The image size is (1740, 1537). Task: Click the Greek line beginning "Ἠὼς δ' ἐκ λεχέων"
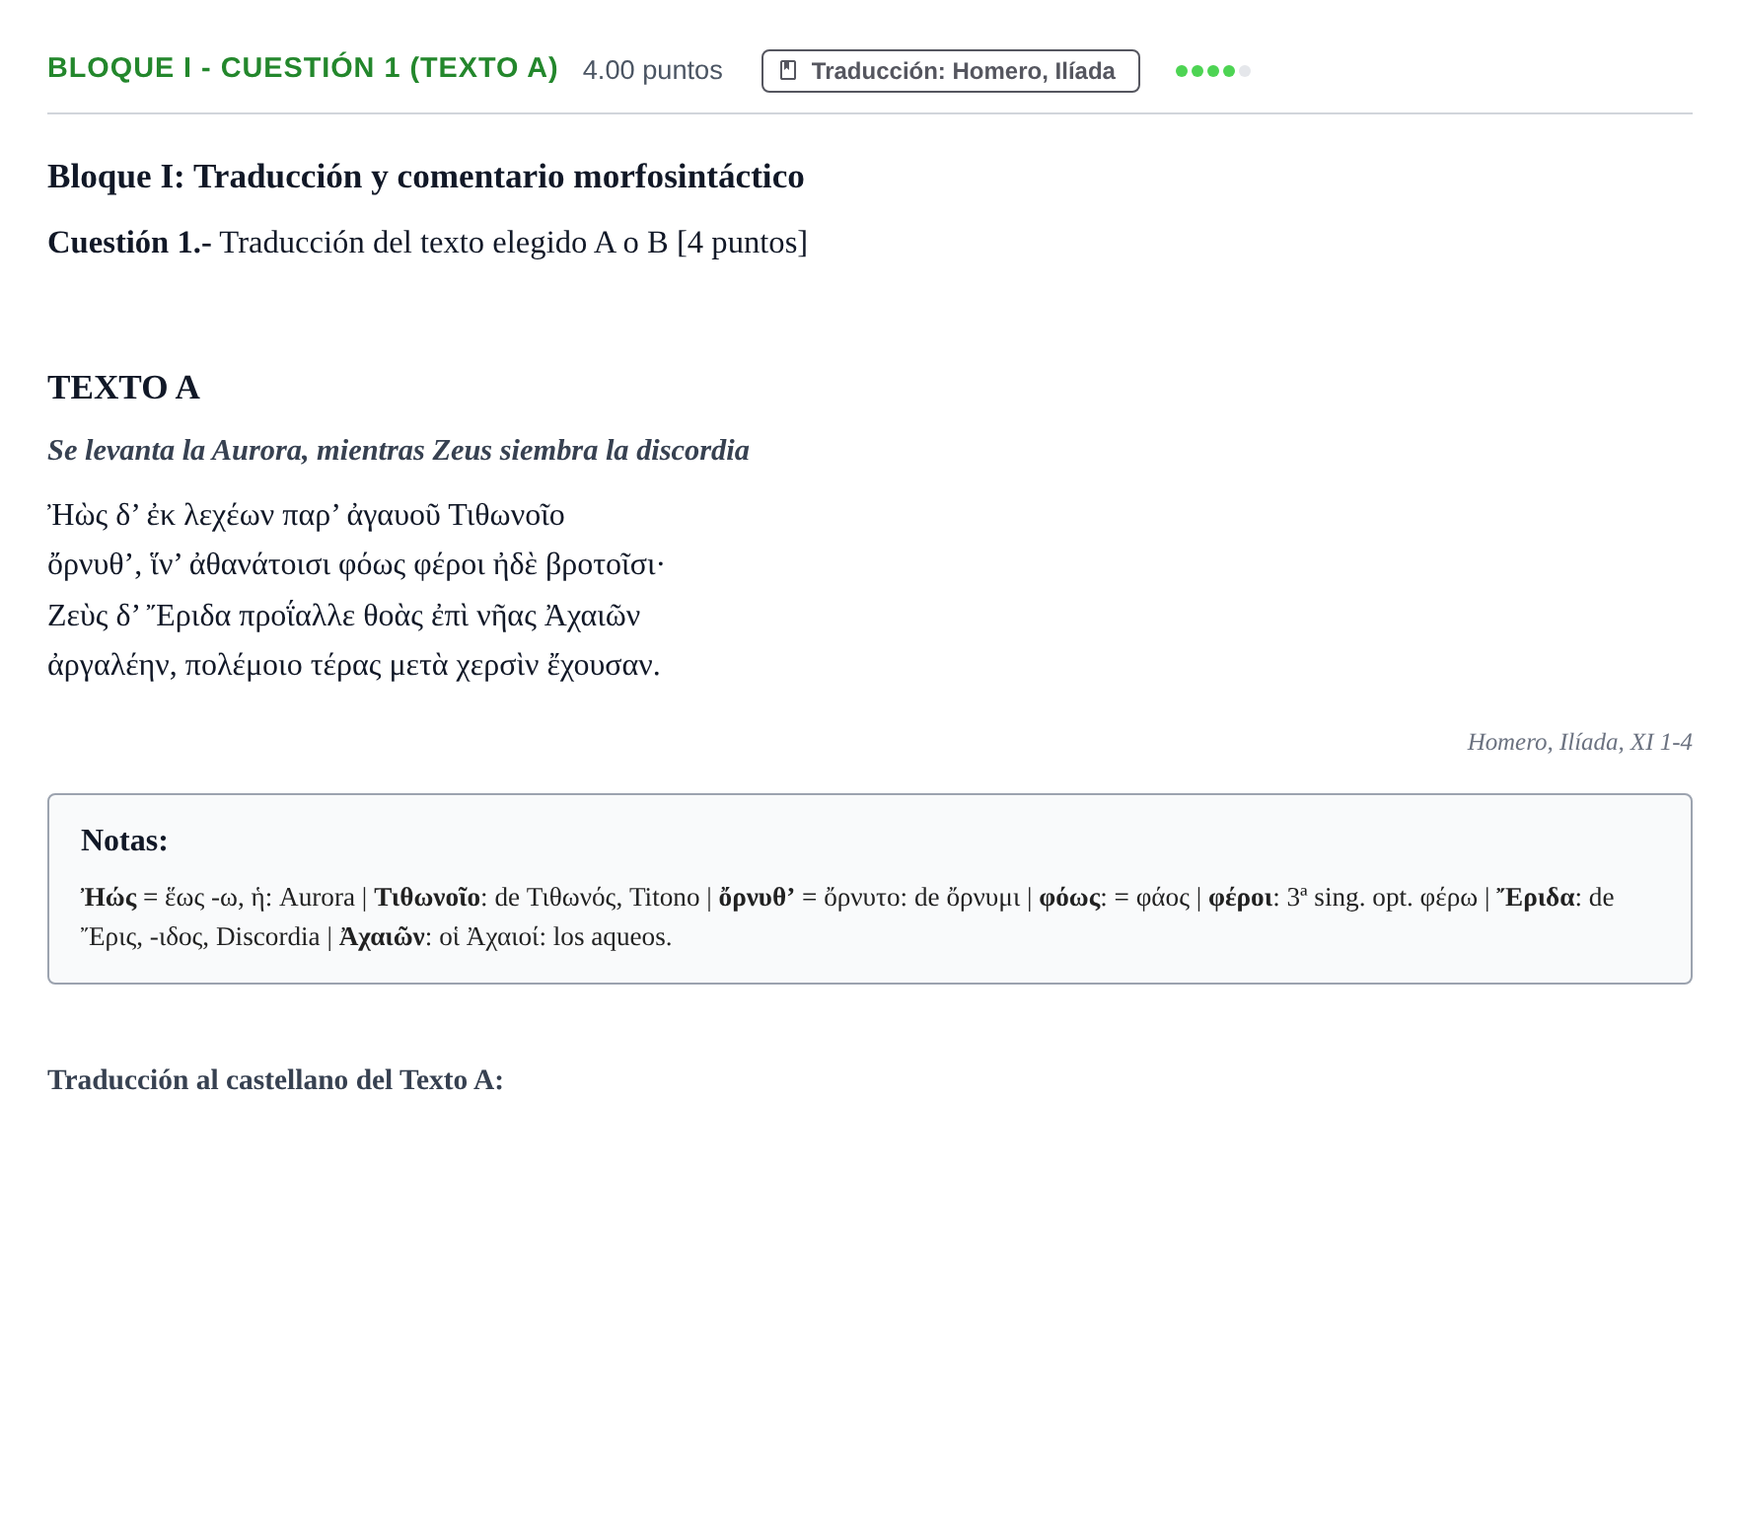coord(306,515)
